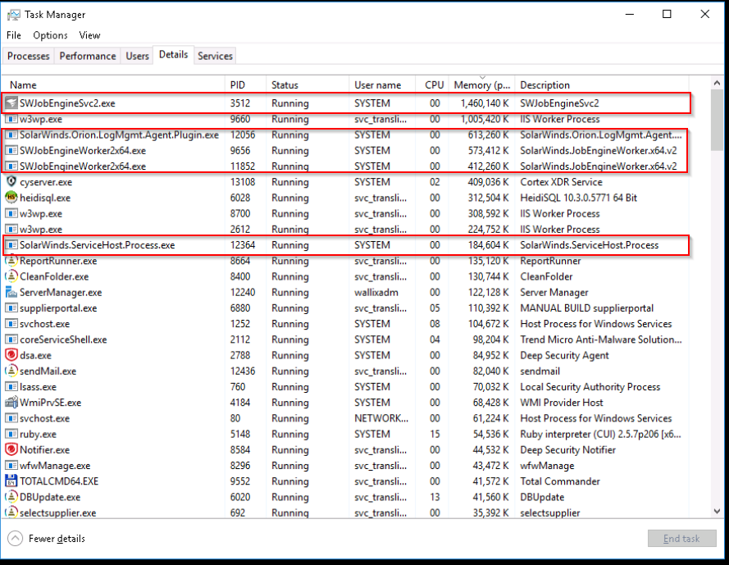Switch to the Performance tab
729x565 pixels.
pyautogui.click(x=88, y=56)
